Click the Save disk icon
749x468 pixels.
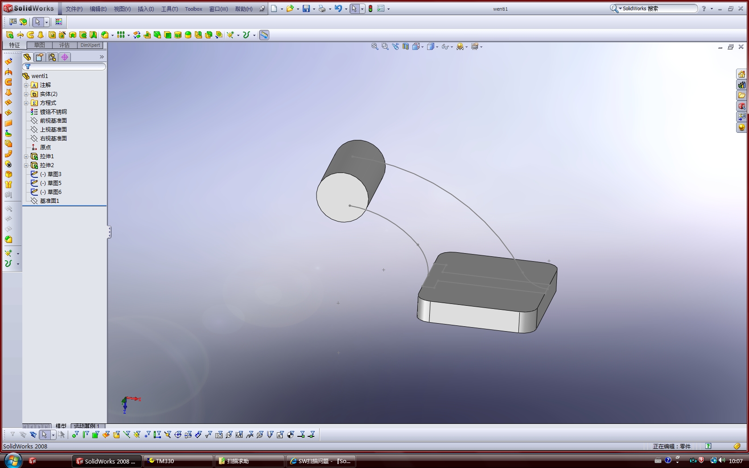click(x=306, y=8)
